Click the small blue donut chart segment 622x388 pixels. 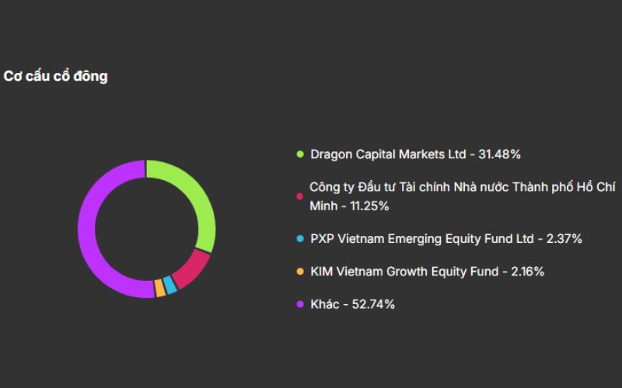coord(169,284)
